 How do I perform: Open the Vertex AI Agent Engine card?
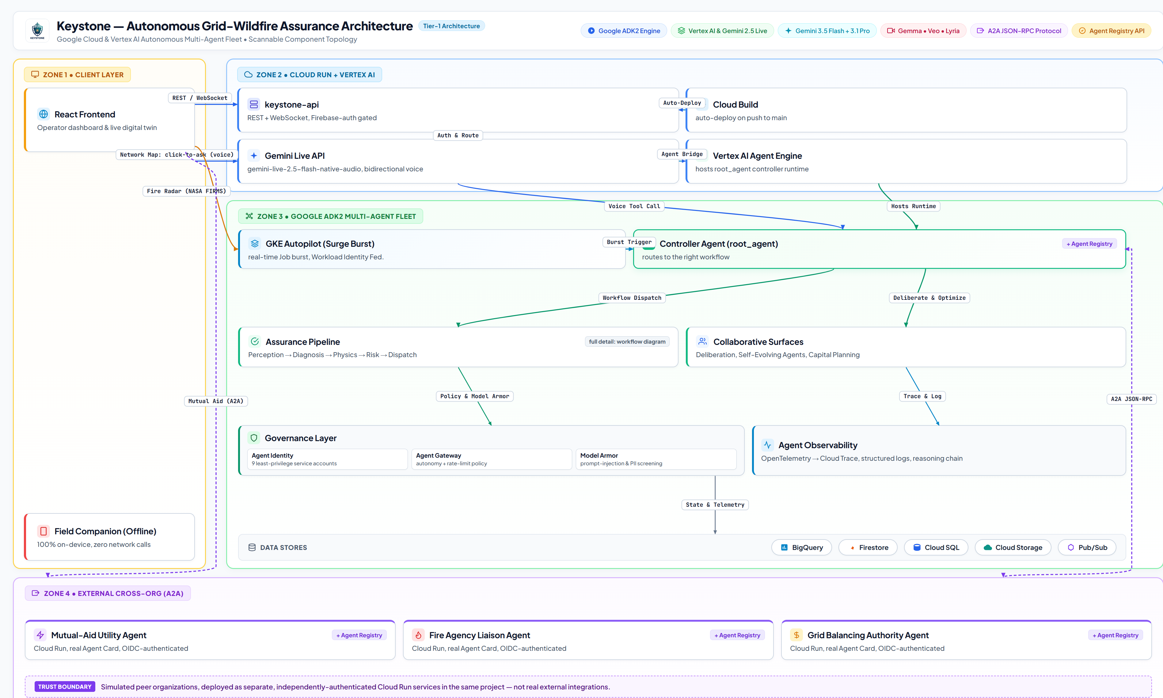906,161
